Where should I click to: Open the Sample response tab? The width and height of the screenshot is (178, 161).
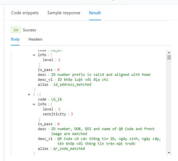coord(64,13)
